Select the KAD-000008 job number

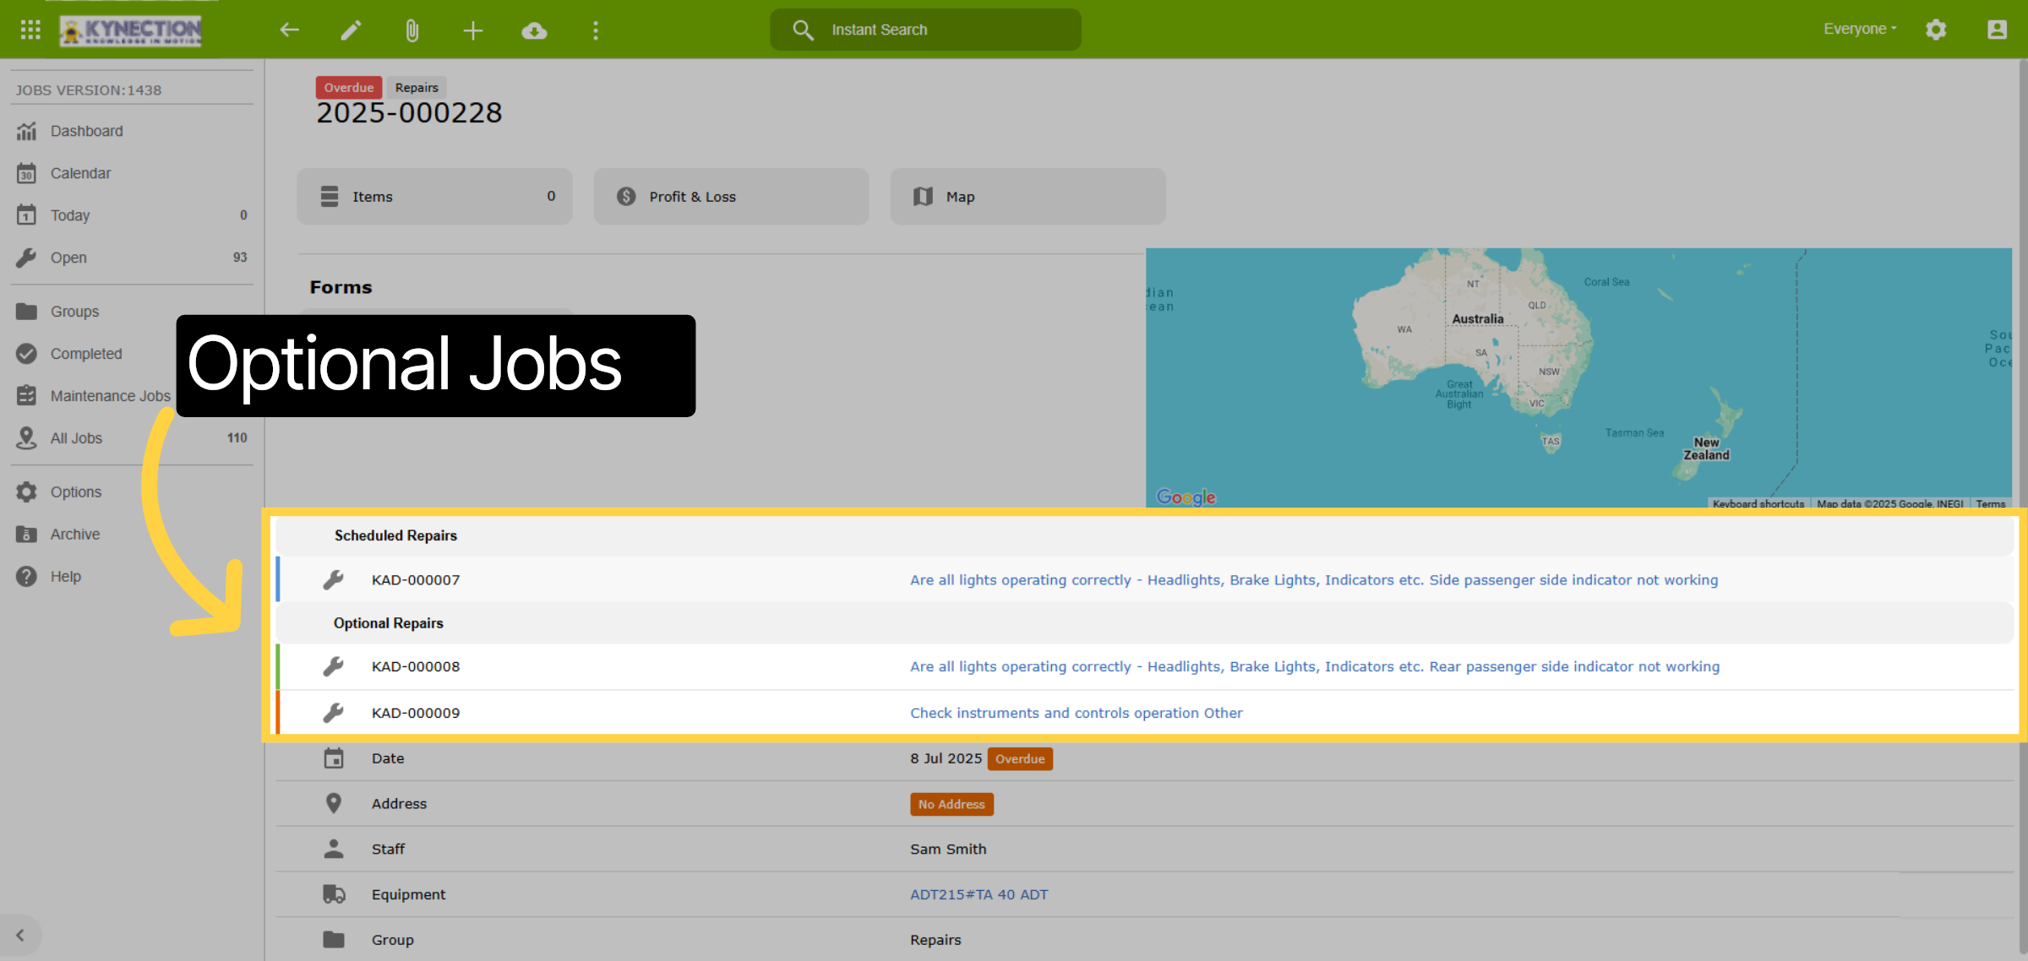click(x=416, y=666)
